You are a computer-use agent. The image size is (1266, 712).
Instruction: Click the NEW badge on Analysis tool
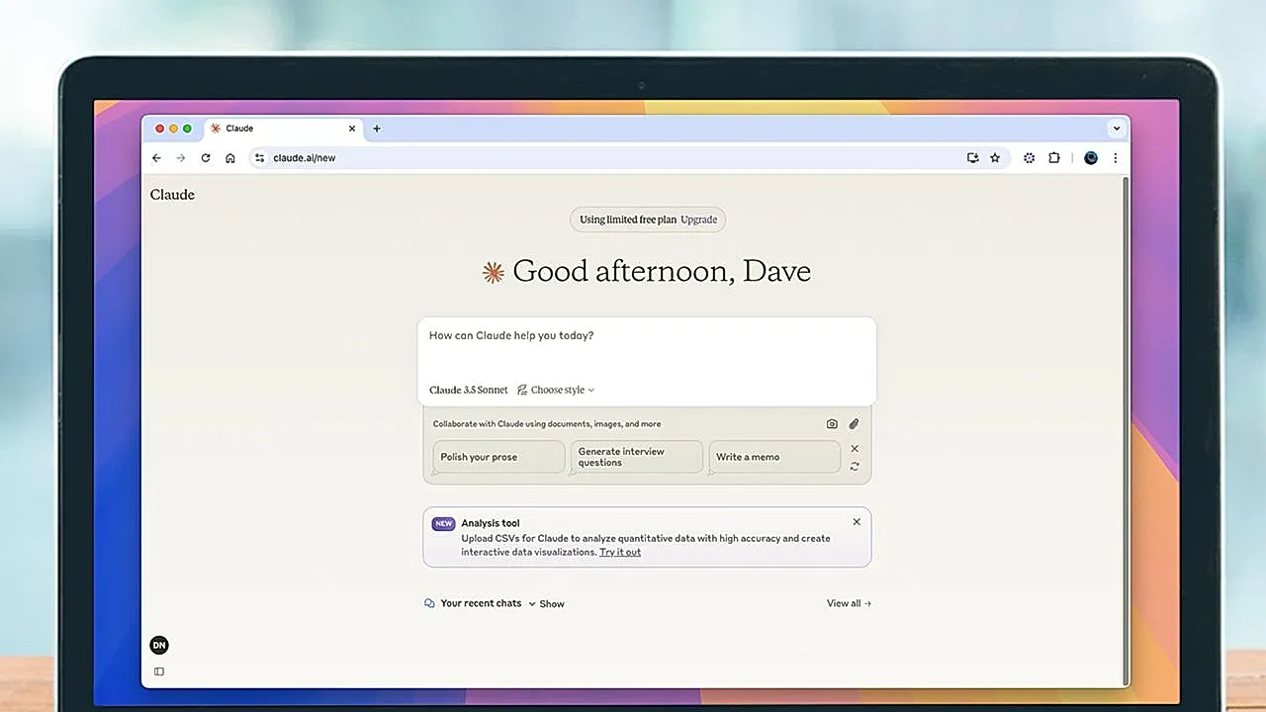click(444, 524)
